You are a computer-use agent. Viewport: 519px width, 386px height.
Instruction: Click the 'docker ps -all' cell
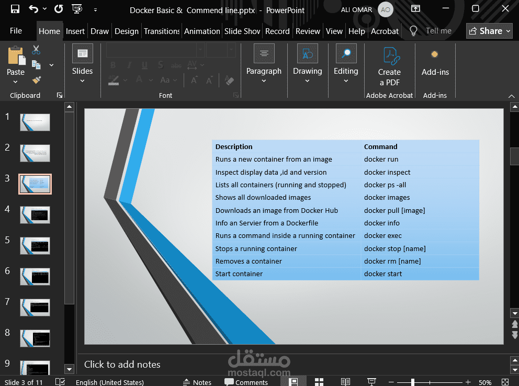(420, 185)
